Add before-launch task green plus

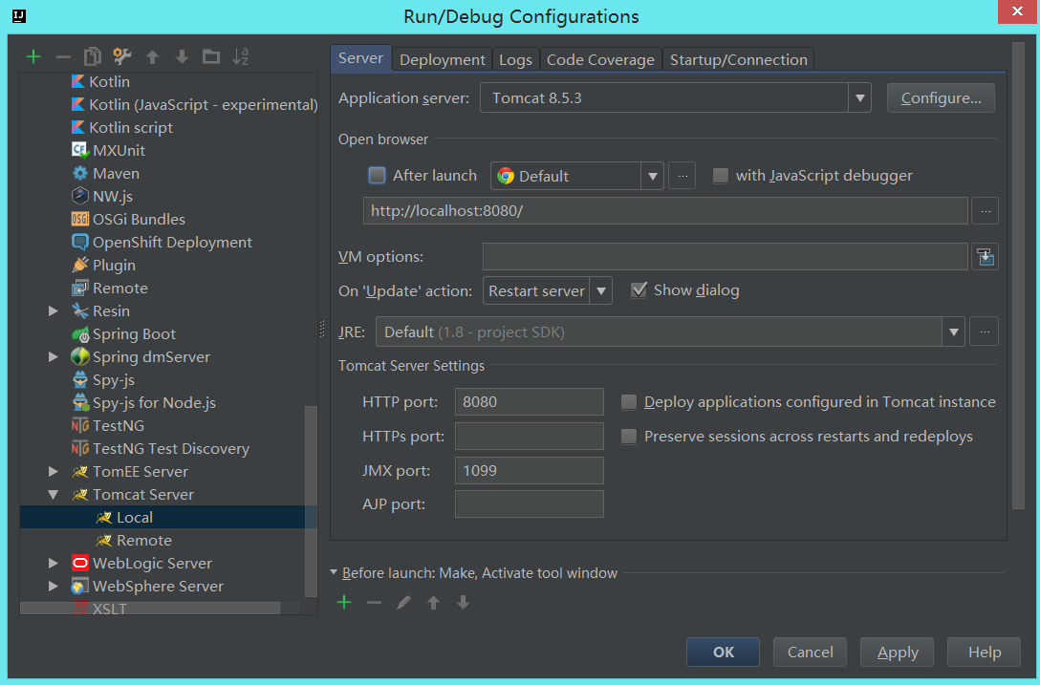[x=344, y=602]
